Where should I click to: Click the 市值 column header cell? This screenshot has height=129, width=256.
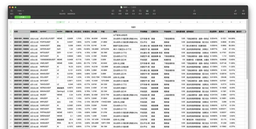pos(106,31)
